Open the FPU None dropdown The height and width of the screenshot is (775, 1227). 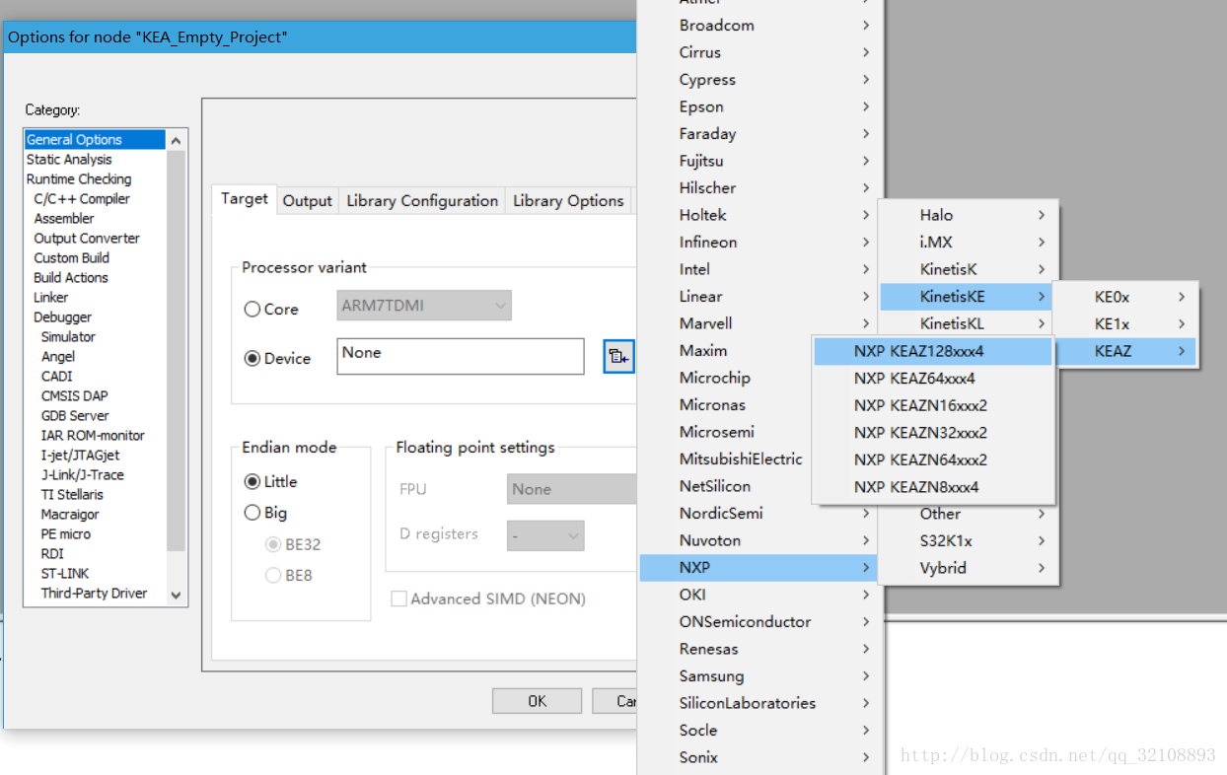pos(572,489)
